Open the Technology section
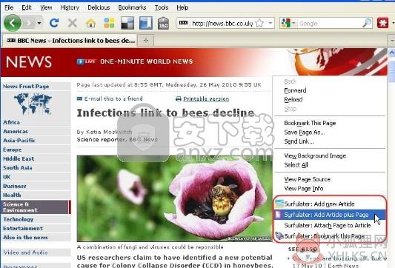 [x=18, y=219]
